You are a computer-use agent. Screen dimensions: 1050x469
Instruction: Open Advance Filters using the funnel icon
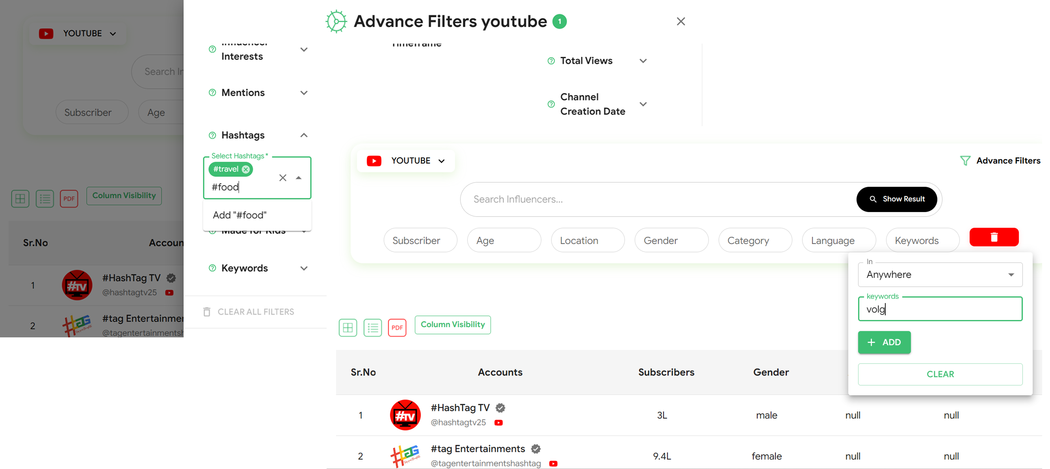pos(965,161)
